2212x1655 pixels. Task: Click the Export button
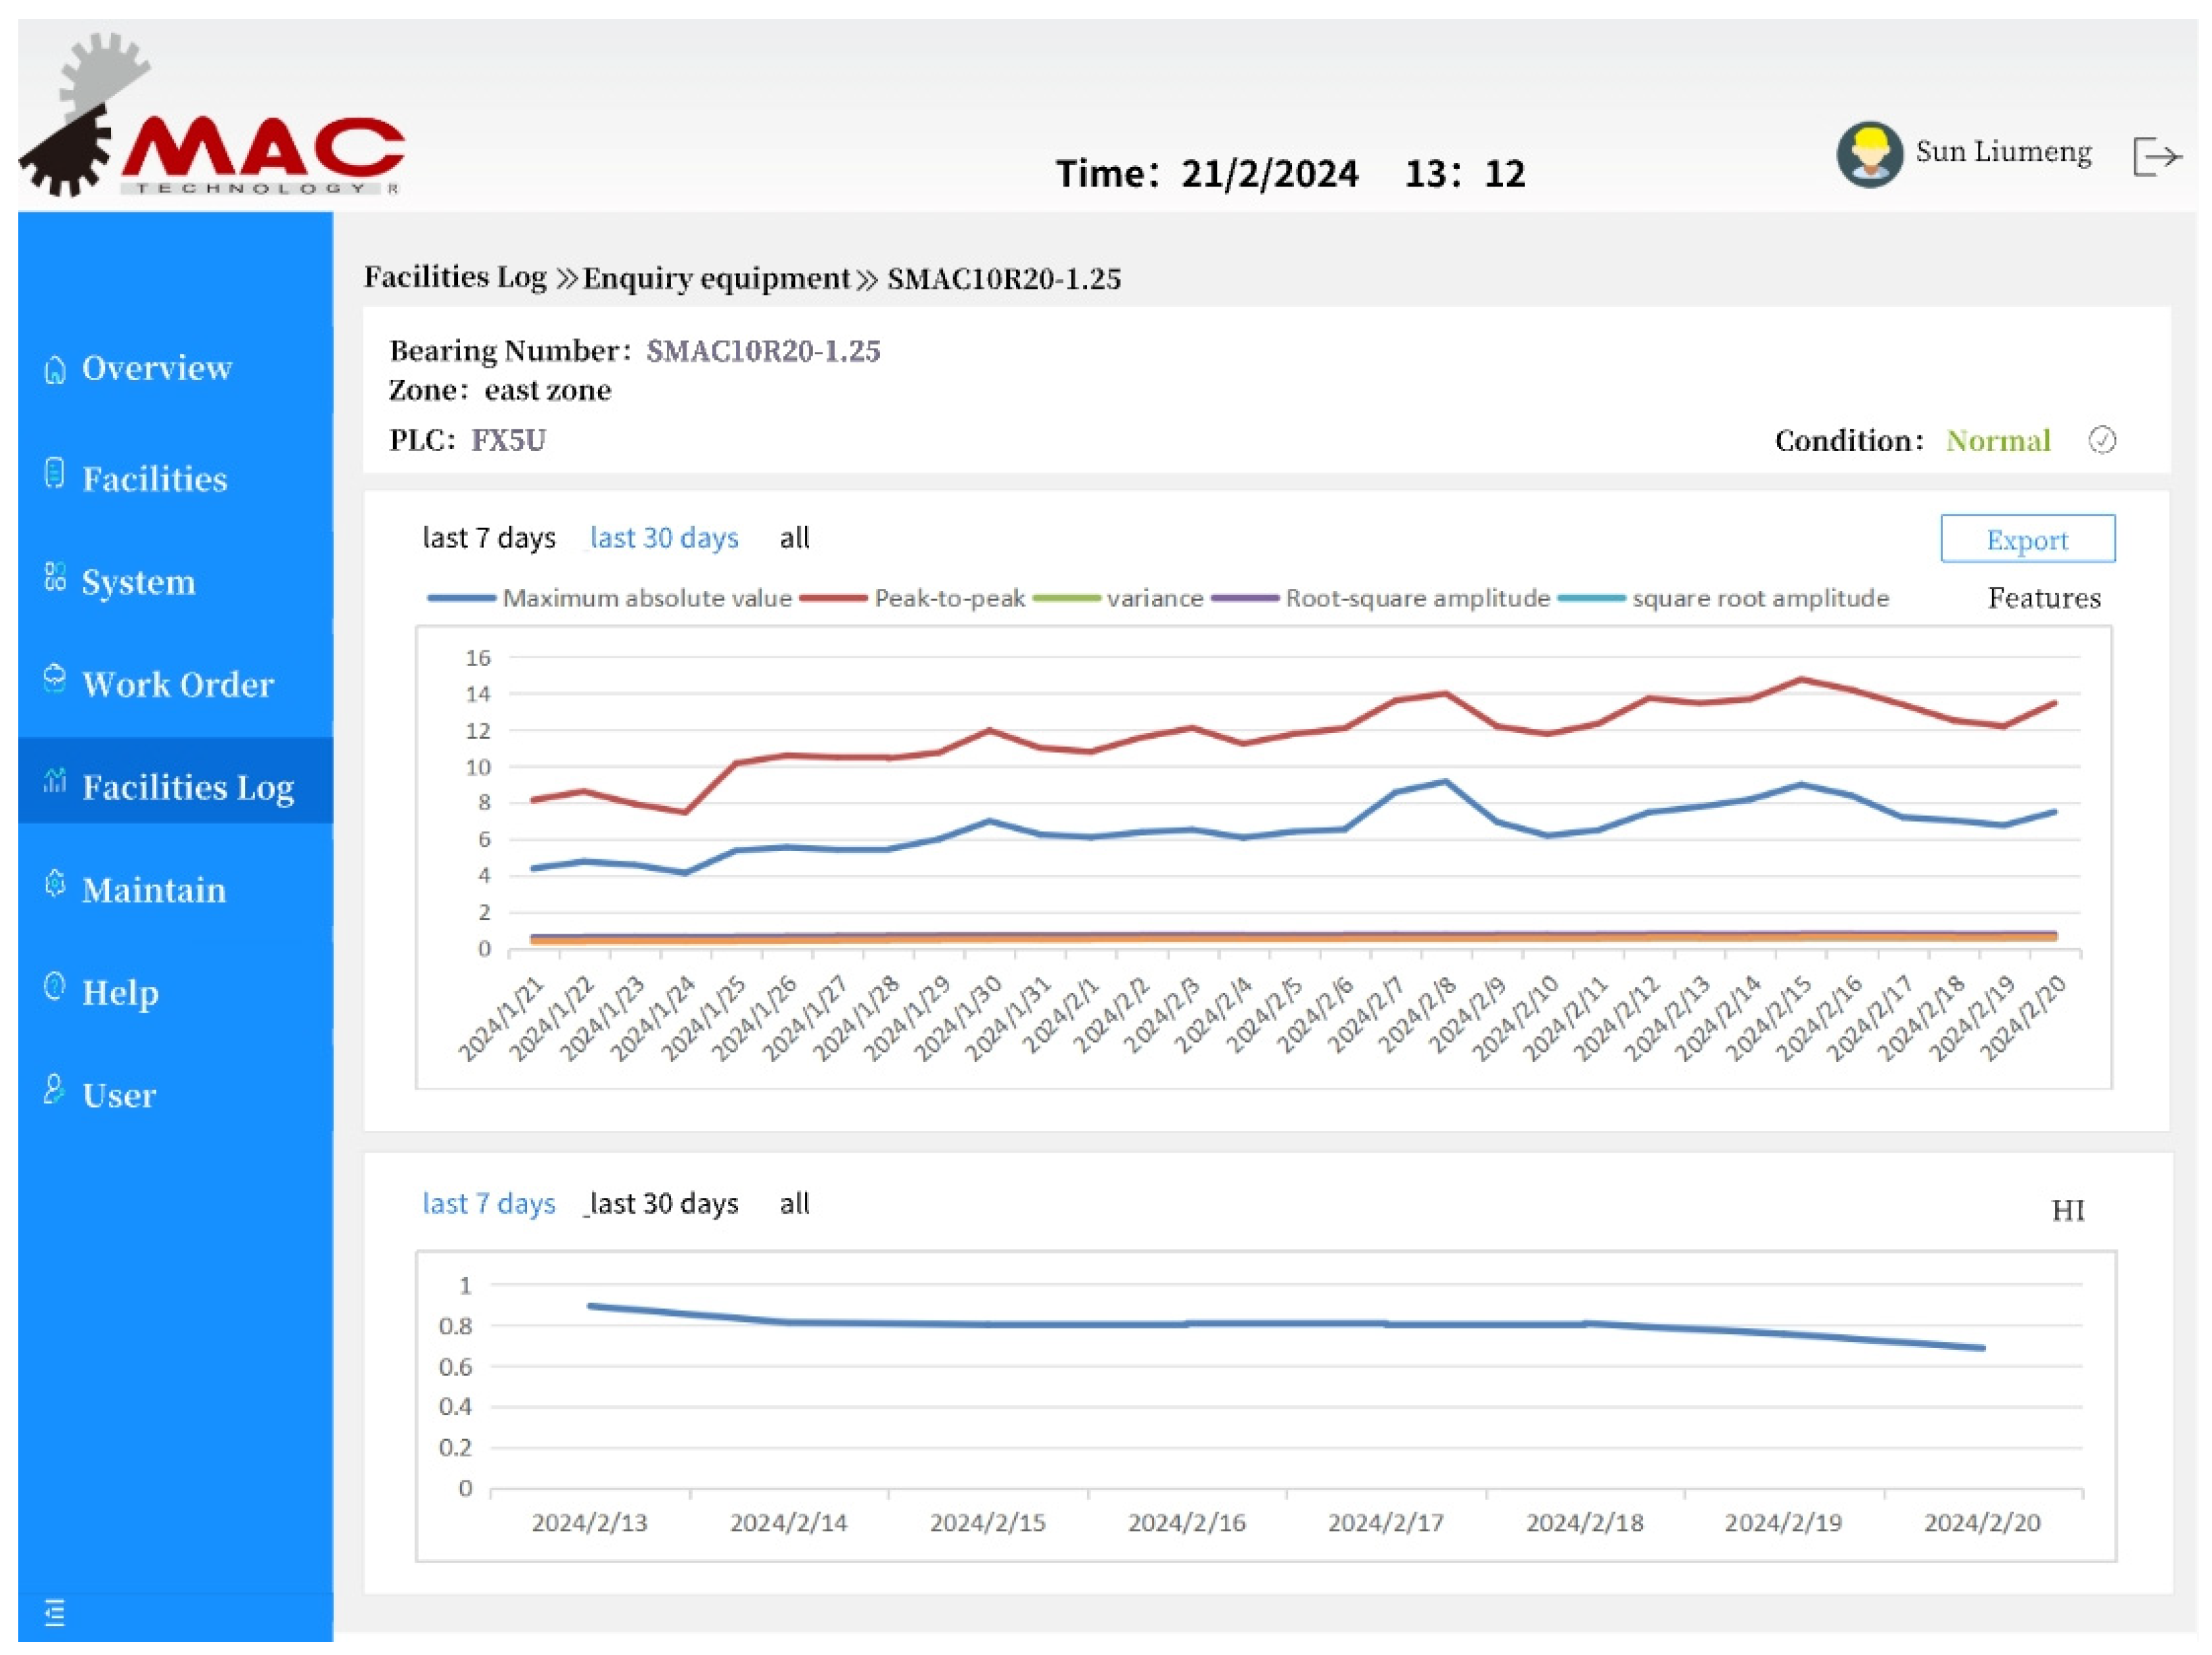(2027, 539)
